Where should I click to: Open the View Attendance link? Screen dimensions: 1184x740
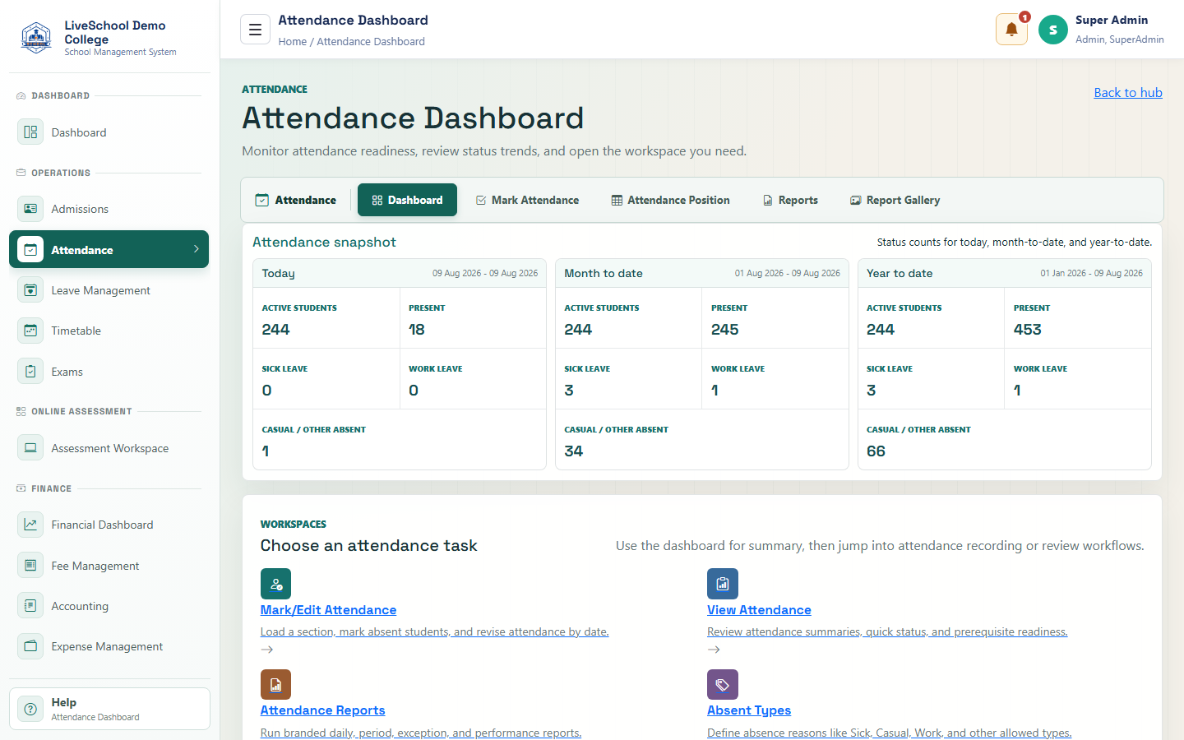[x=759, y=610]
